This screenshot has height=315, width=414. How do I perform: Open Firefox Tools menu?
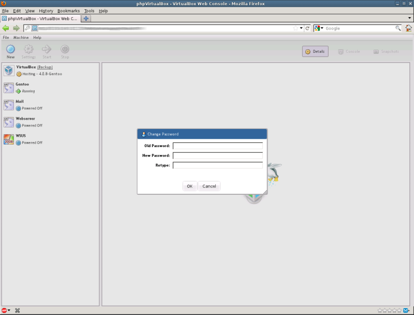pyautogui.click(x=89, y=11)
